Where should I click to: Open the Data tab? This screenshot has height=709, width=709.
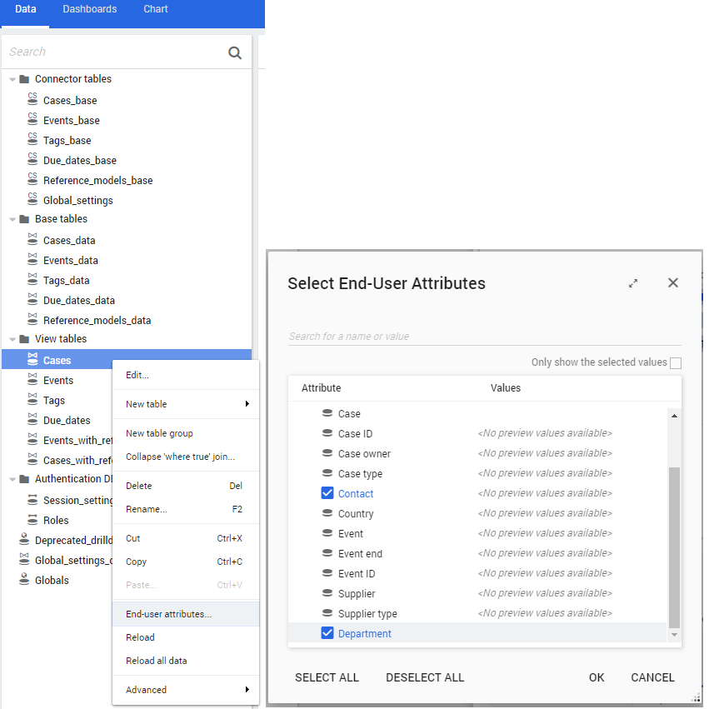pos(25,9)
